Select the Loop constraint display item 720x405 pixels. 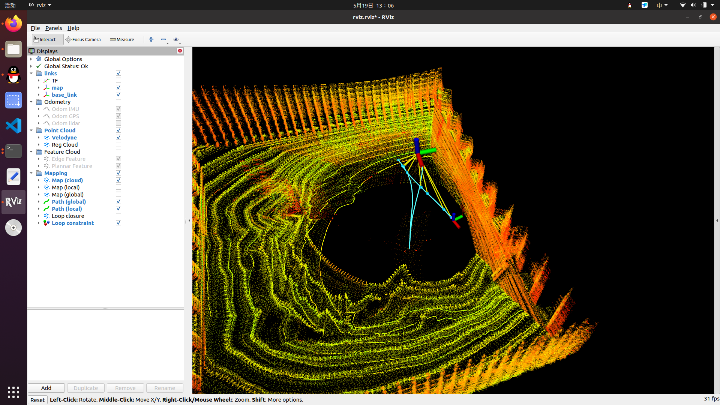click(73, 223)
